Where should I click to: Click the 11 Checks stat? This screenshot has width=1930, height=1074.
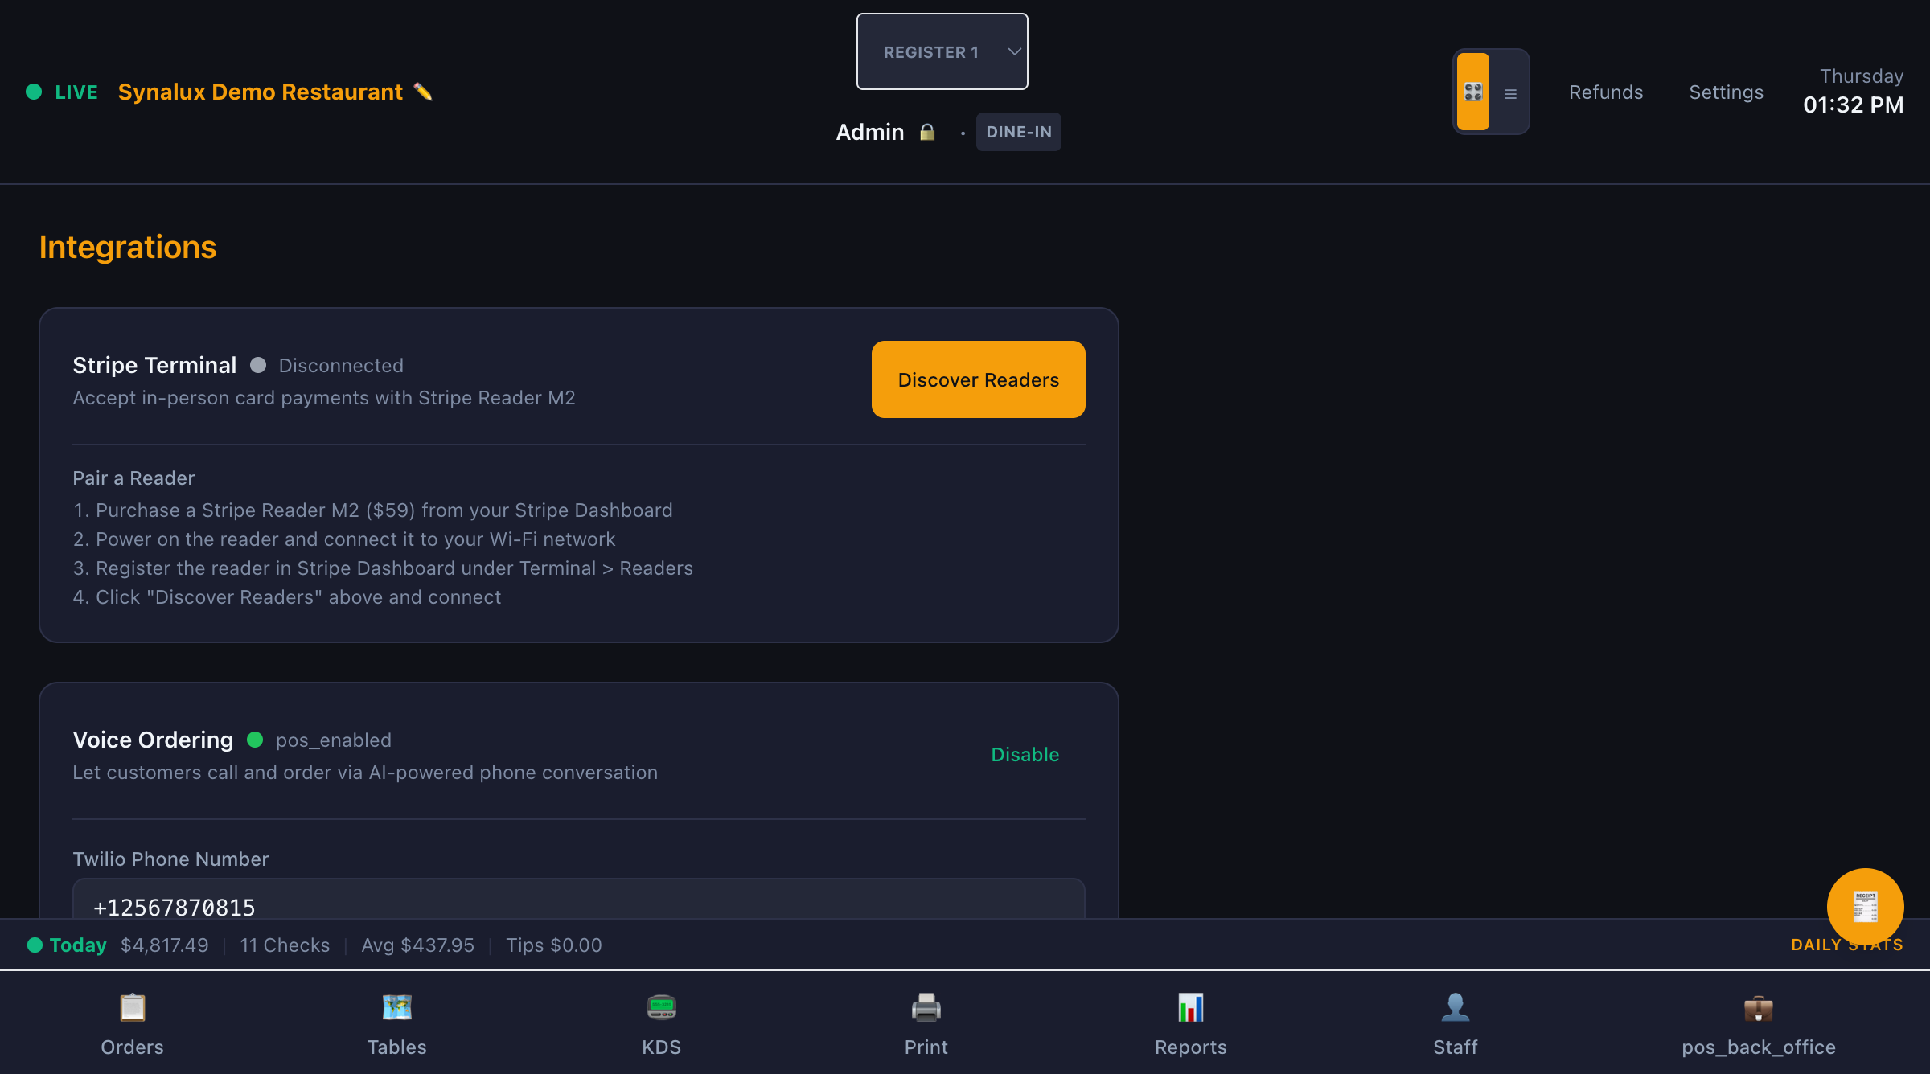pyautogui.click(x=285, y=945)
